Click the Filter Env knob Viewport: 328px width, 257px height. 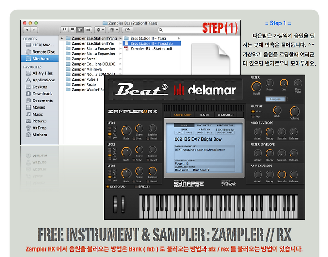284,83
